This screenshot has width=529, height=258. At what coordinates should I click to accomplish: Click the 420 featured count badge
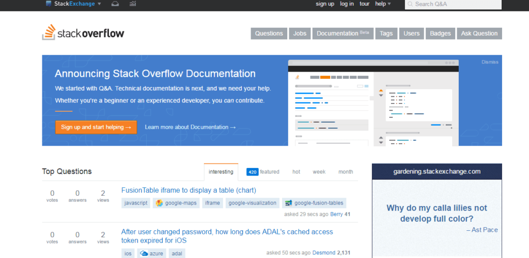(x=252, y=172)
